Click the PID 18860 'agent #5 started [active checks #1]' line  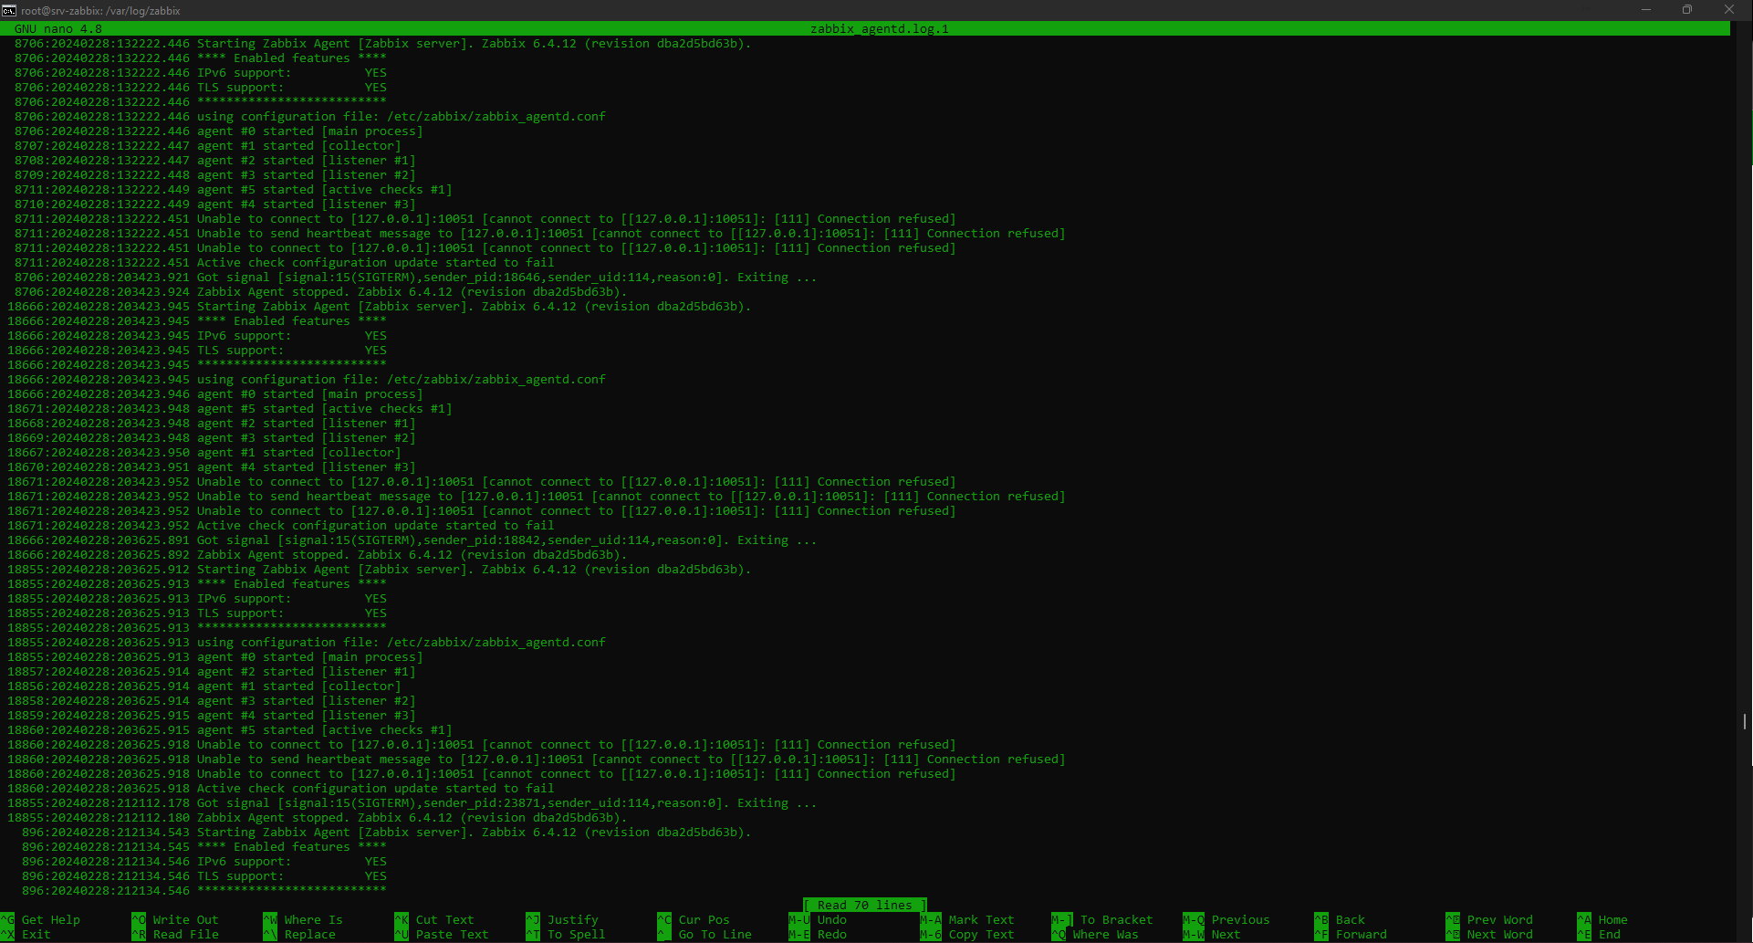coord(230,730)
